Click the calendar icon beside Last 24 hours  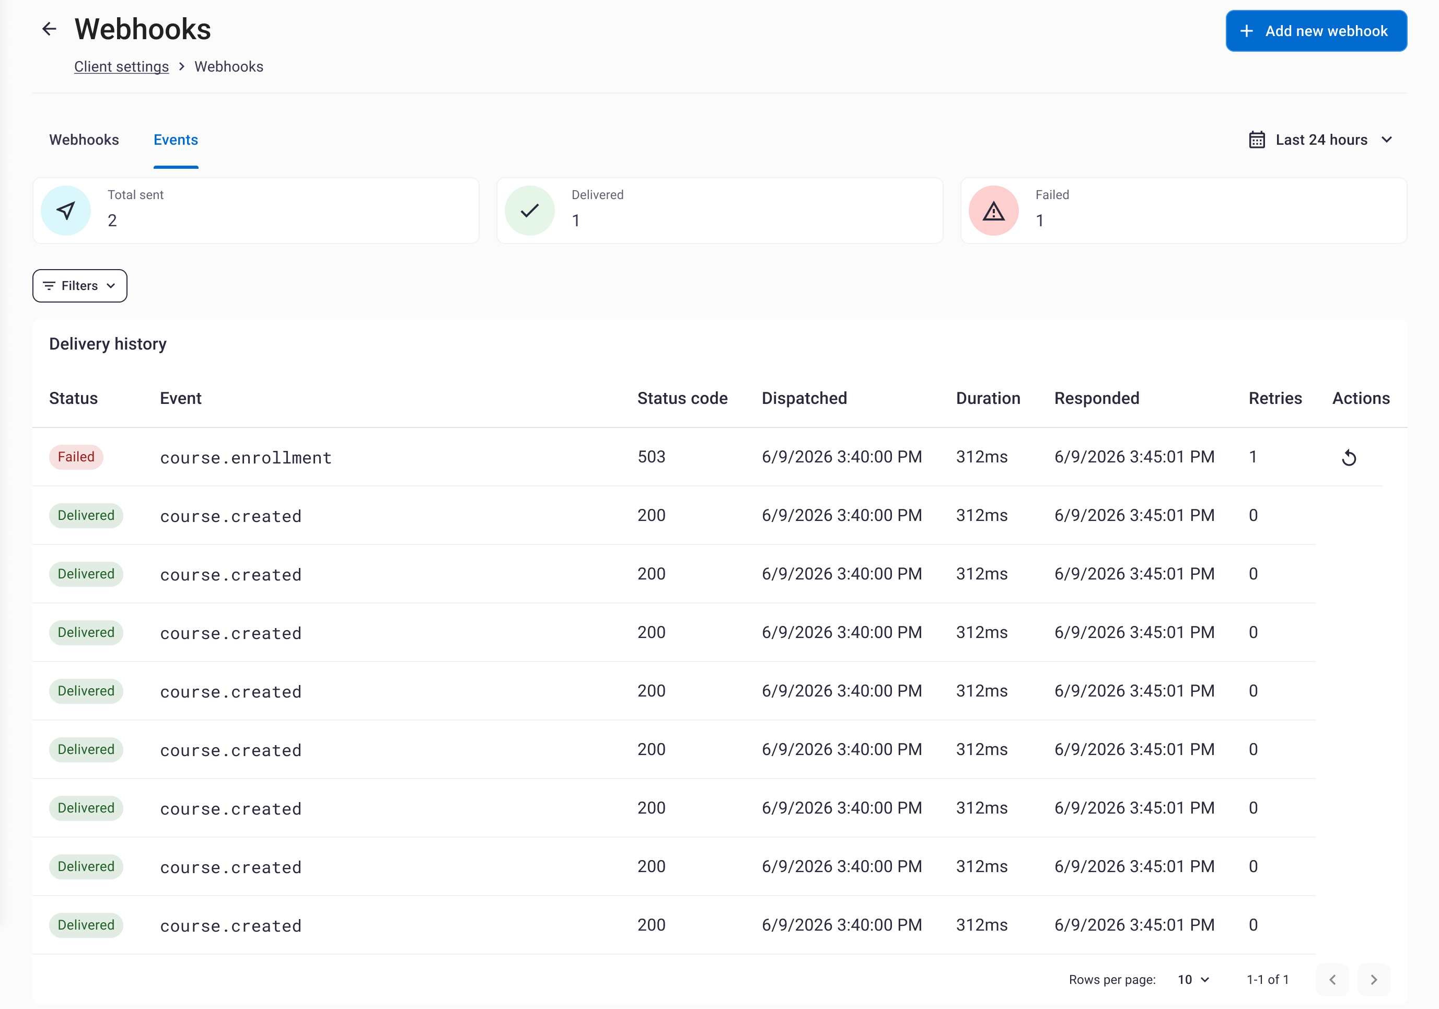coord(1257,140)
